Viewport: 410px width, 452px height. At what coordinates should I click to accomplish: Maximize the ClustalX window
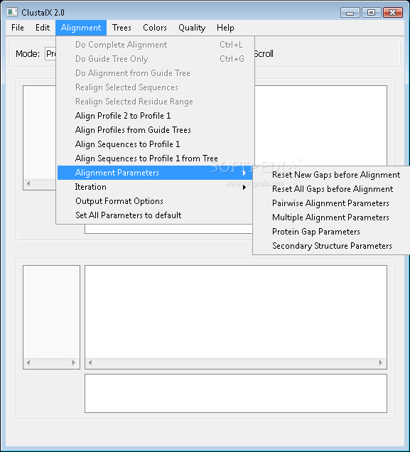click(371, 13)
